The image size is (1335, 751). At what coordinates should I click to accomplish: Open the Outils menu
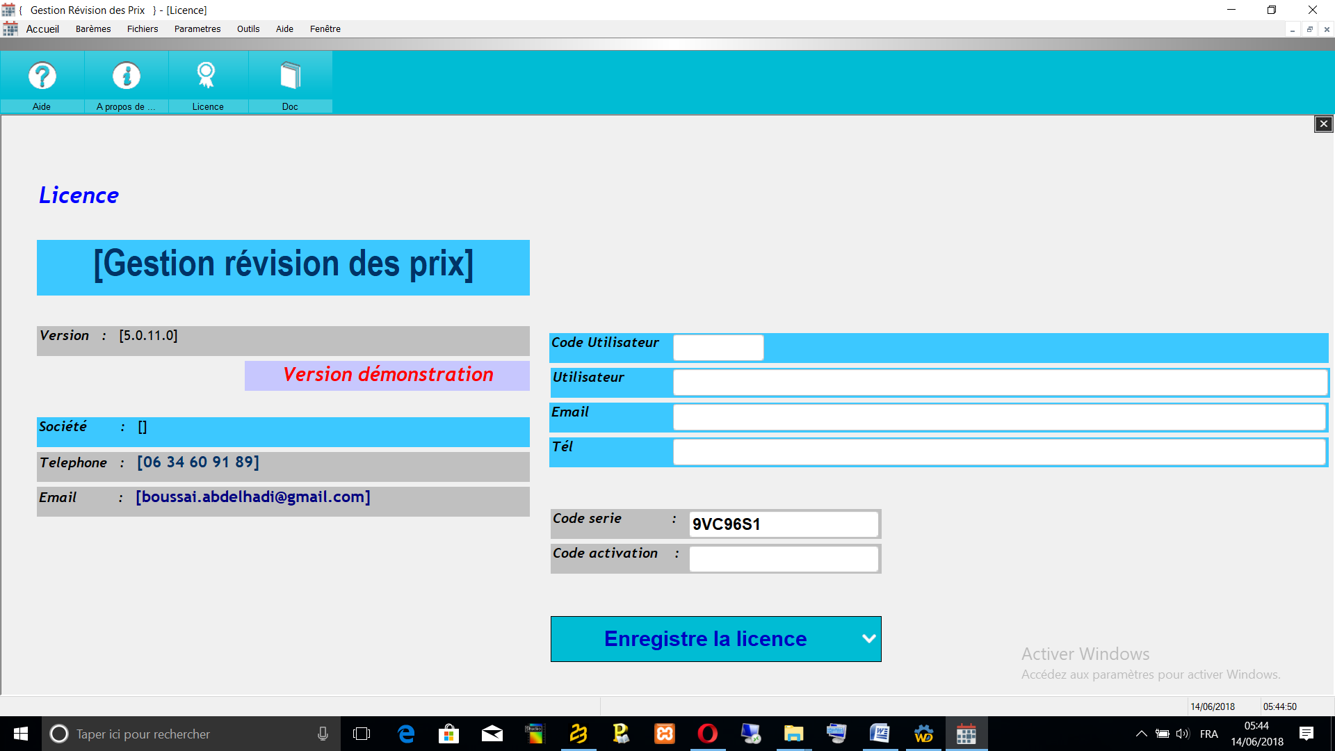(248, 29)
